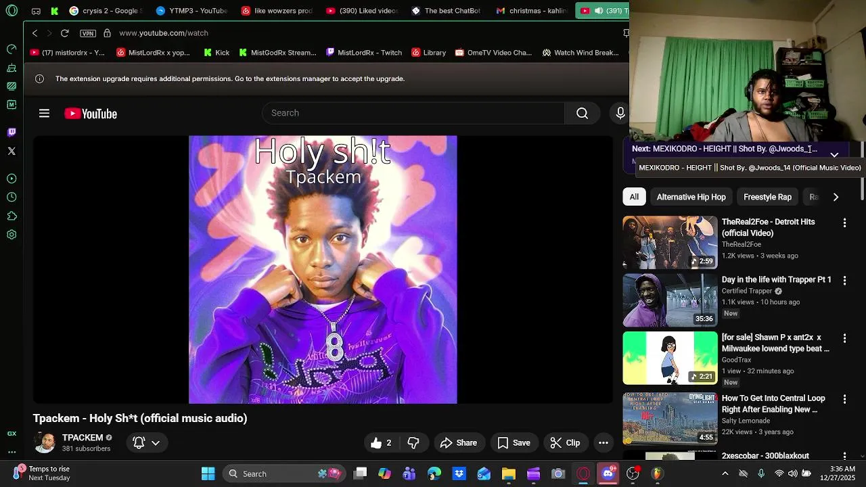Toggle the VPN badge in address bar

[88, 33]
